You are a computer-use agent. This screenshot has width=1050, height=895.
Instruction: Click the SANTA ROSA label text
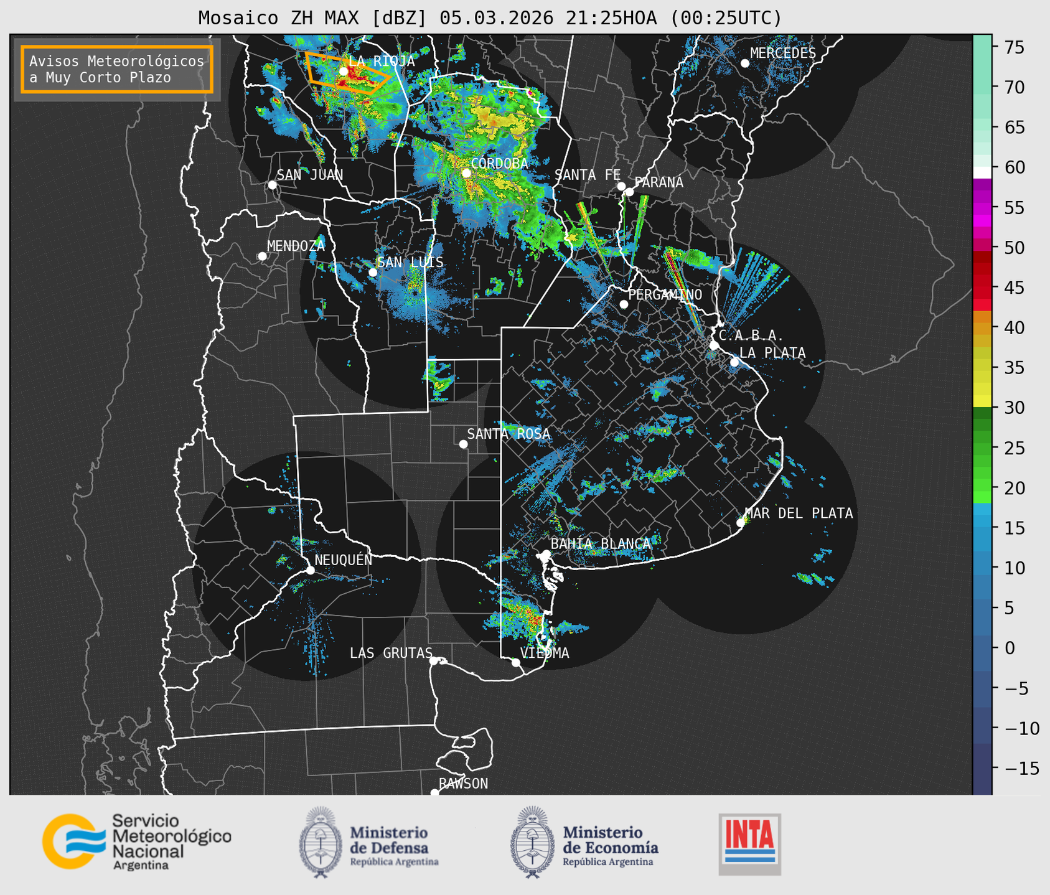[x=509, y=434]
